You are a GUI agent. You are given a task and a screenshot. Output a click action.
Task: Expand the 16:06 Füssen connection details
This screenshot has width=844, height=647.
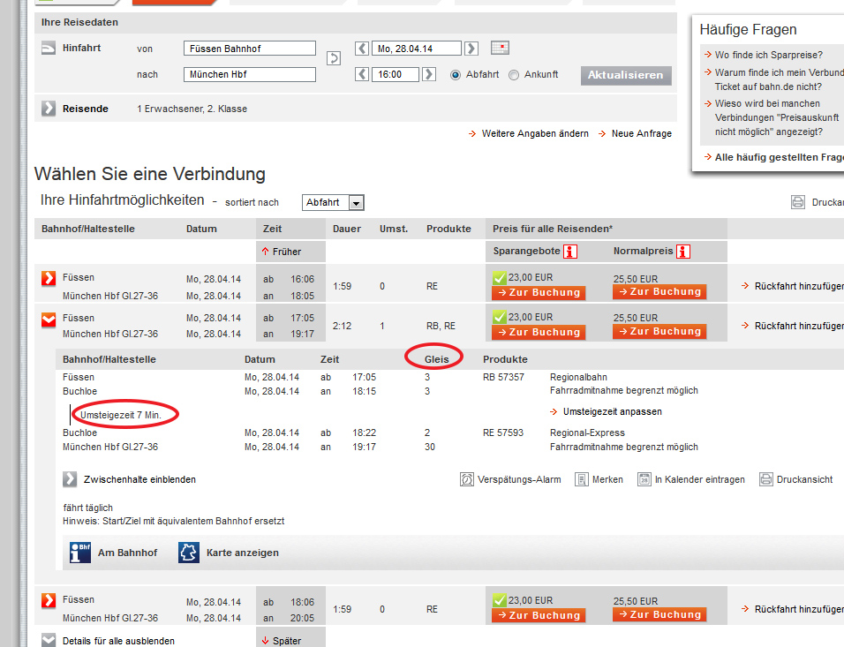tap(49, 278)
